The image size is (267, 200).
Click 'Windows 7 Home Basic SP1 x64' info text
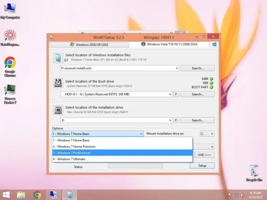point(109,60)
